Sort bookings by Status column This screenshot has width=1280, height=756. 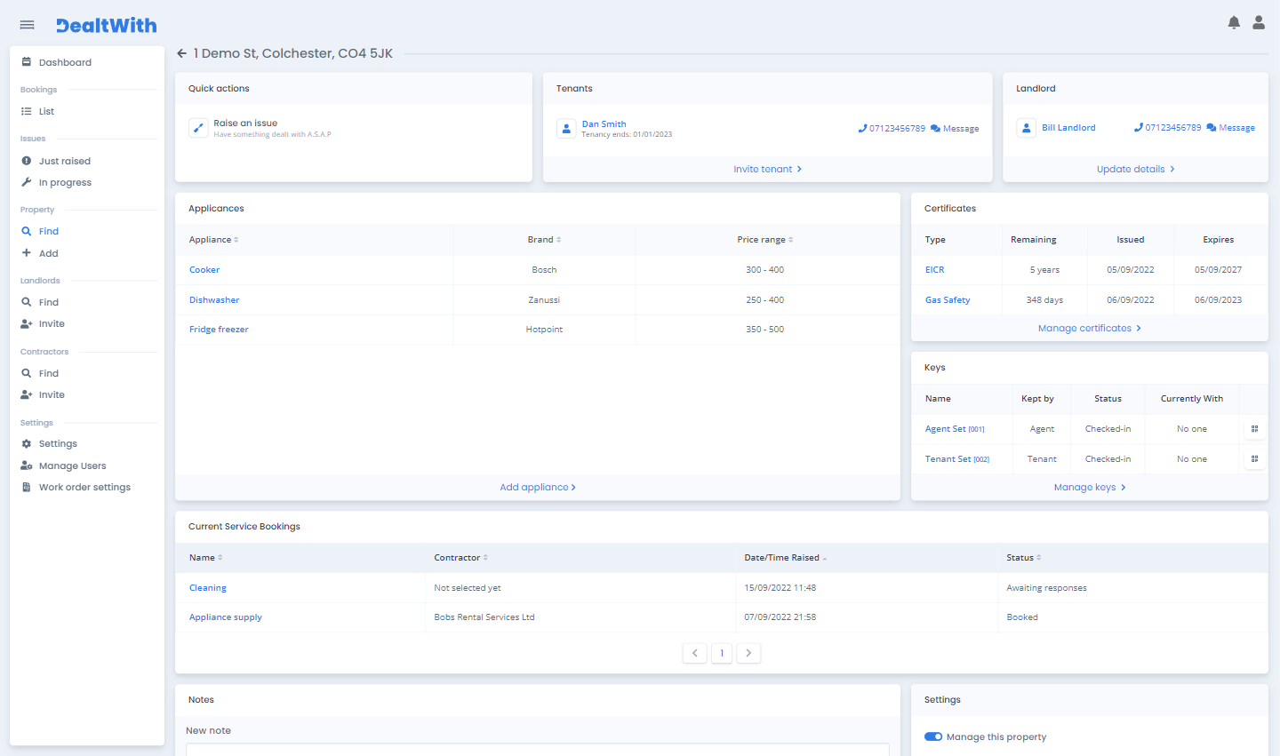(1024, 558)
